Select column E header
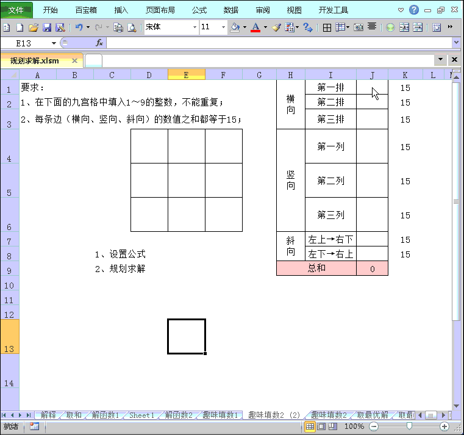464x435 pixels. [186, 75]
